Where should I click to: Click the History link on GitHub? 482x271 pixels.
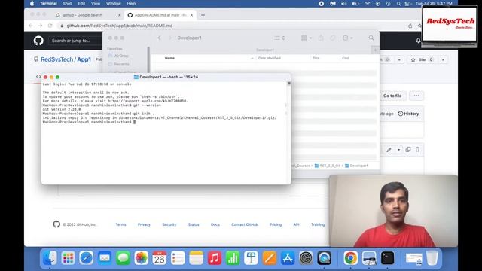(408, 114)
